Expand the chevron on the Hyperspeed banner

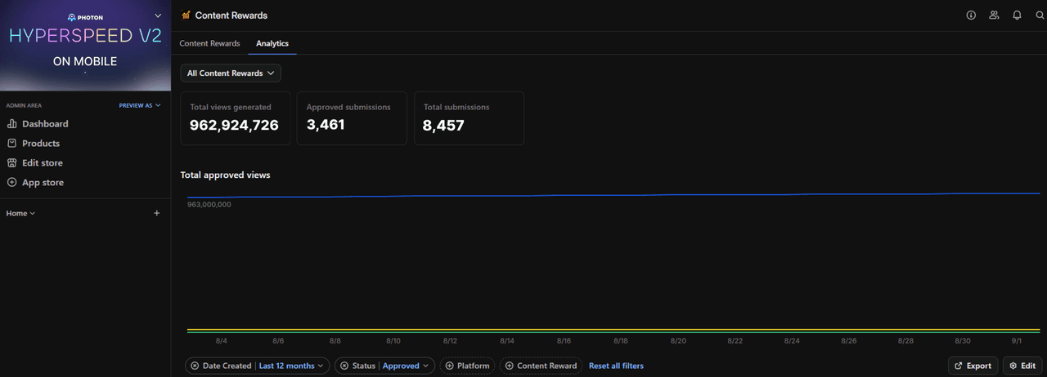(158, 15)
